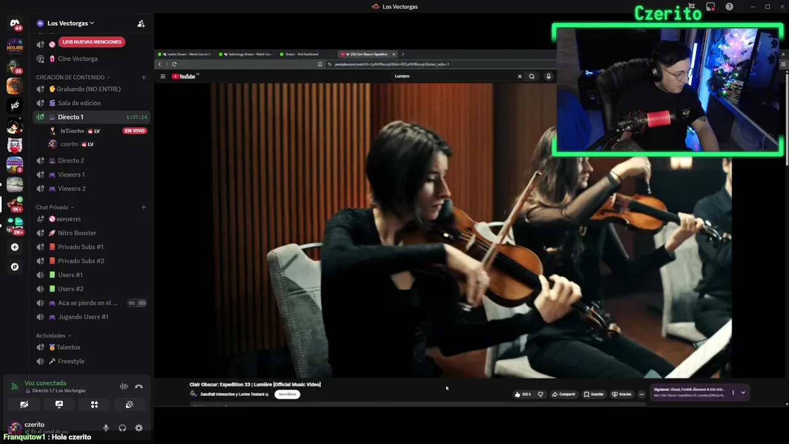Start an activity from the voice panel
Screen dimensions: 789x444
coord(94,405)
